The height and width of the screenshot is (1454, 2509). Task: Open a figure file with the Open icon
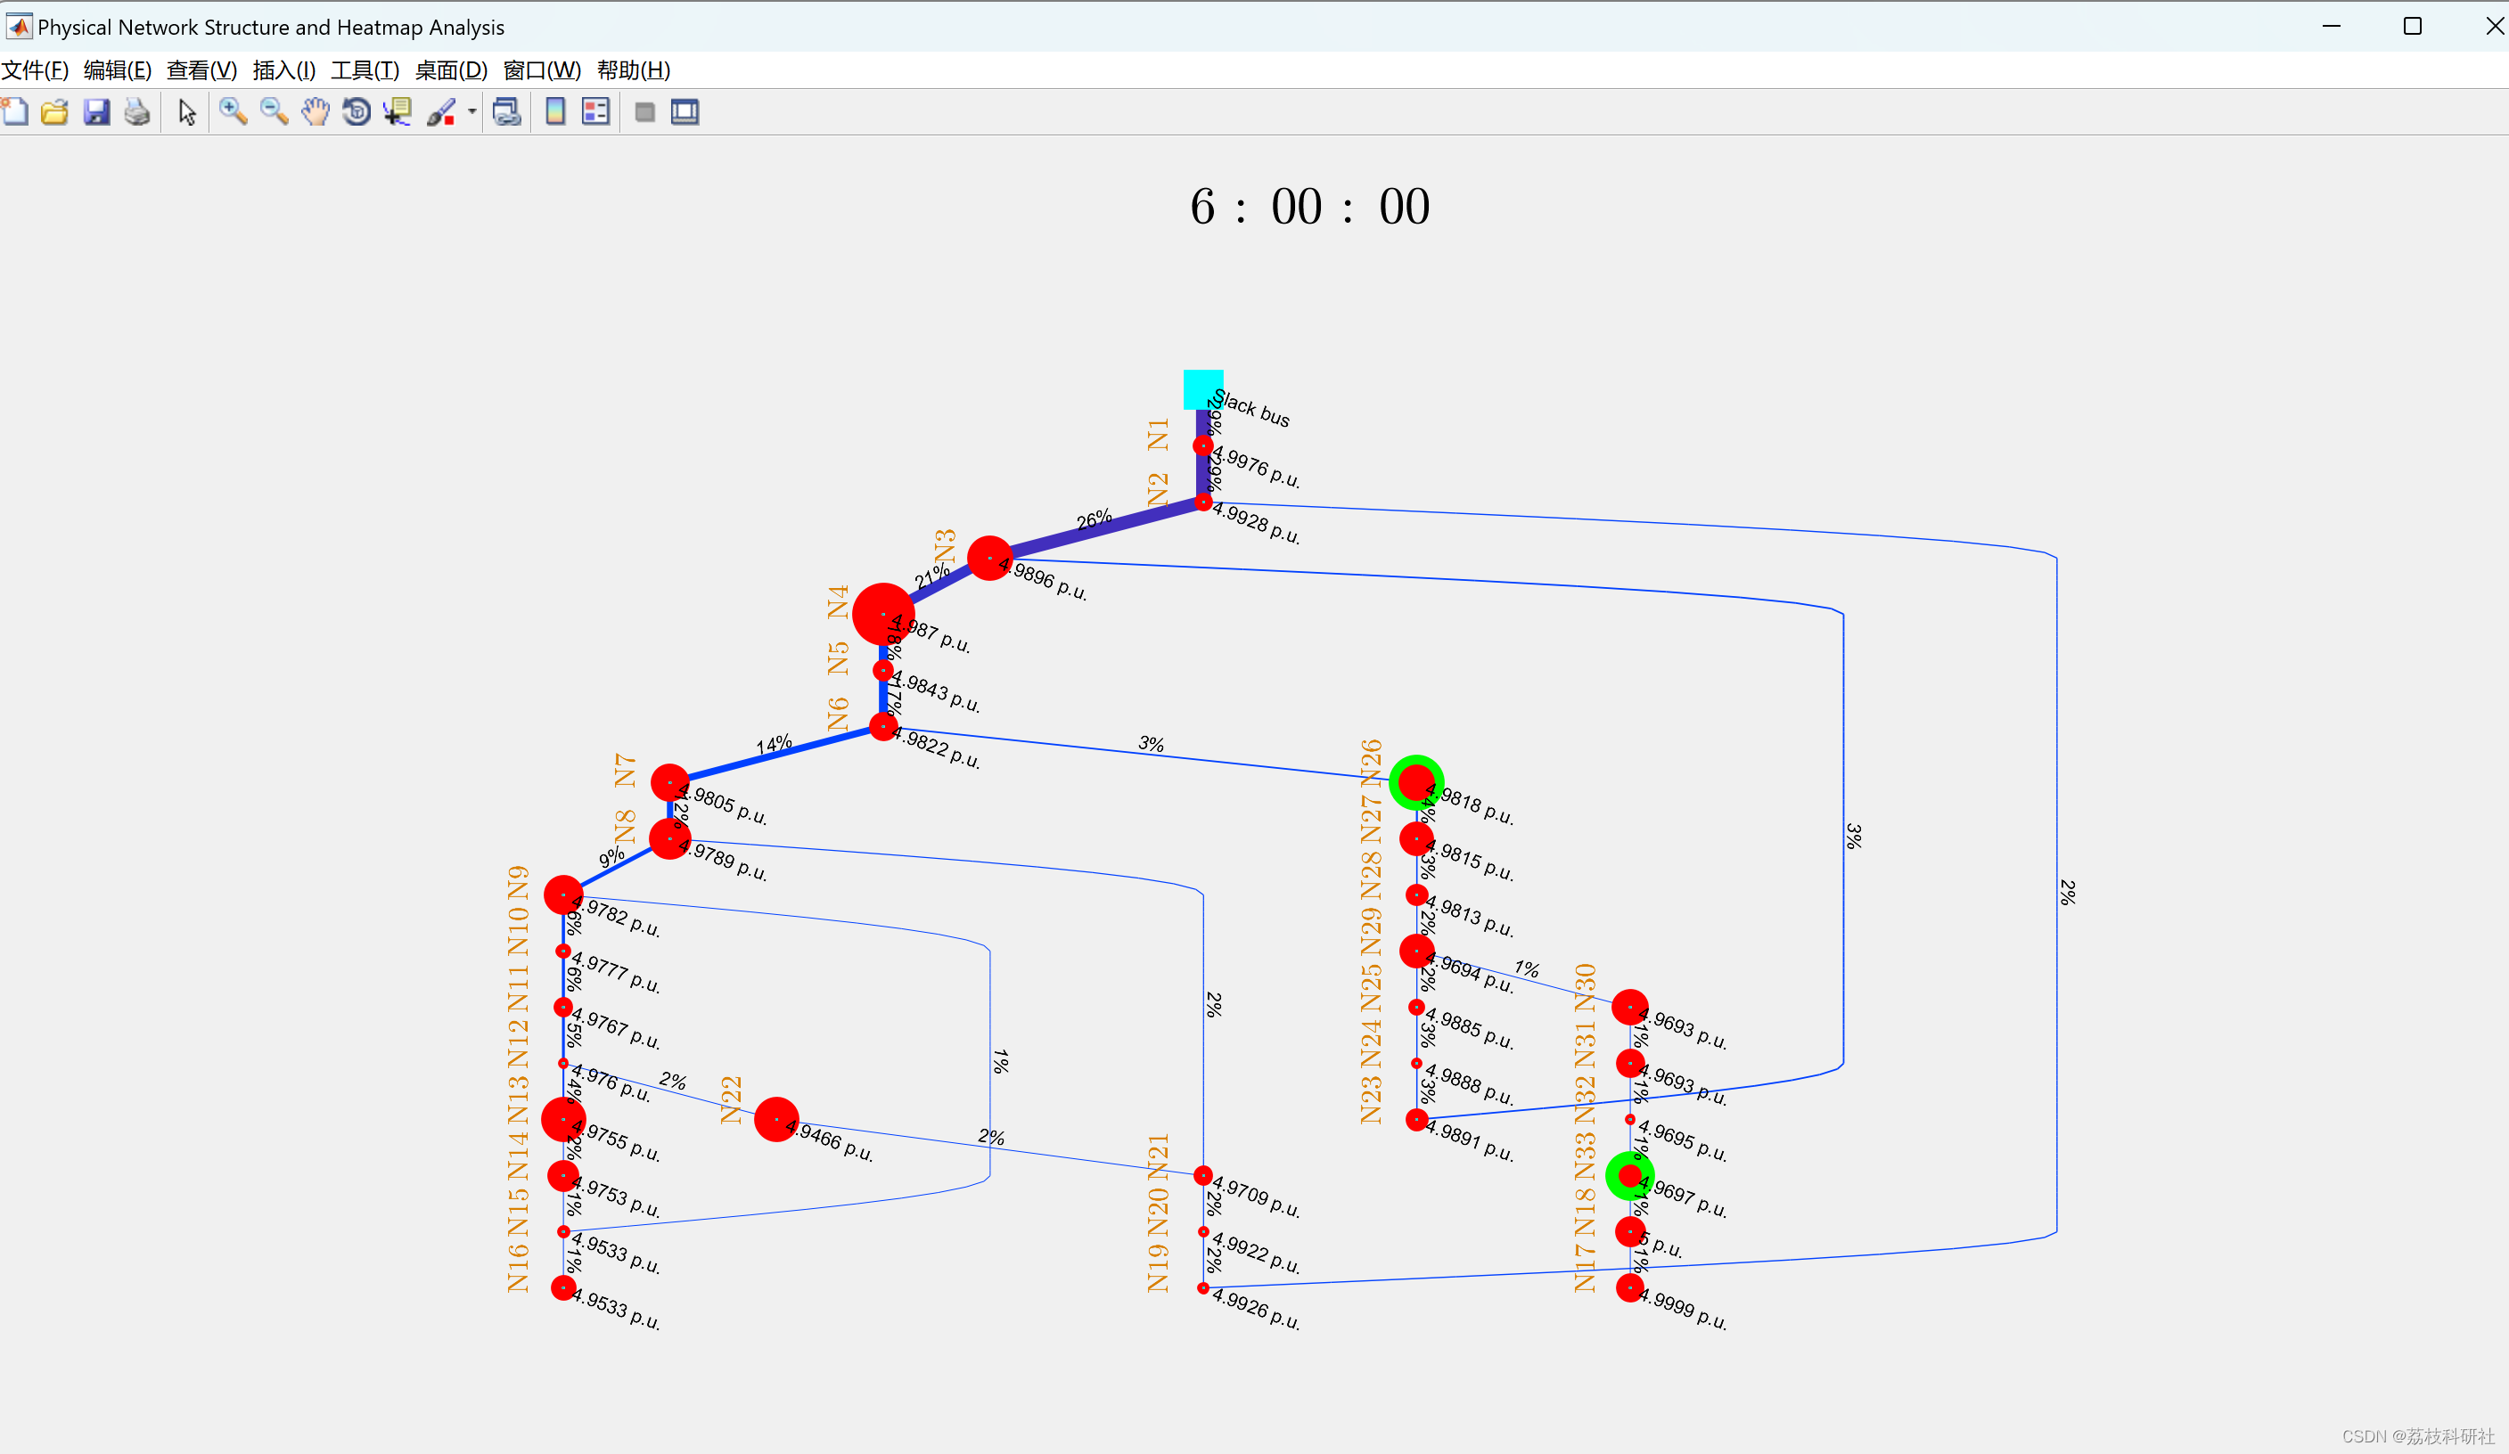tap(54, 111)
